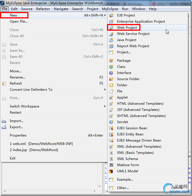
Task: Click the Servlet icon
Action: coord(111,122)
